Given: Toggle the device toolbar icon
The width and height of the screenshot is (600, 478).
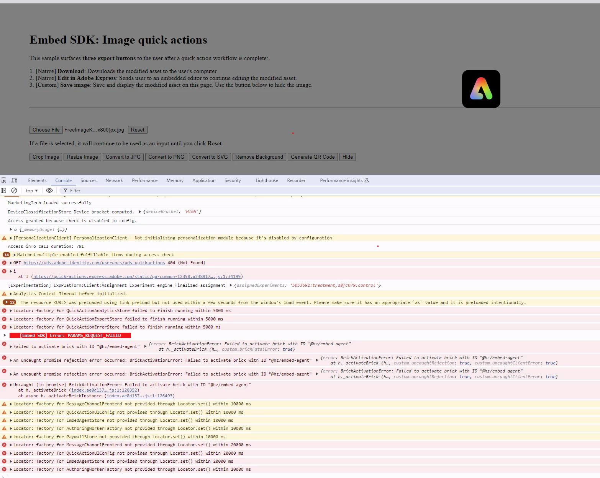Looking at the screenshot, I should click(x=14, y=180).
